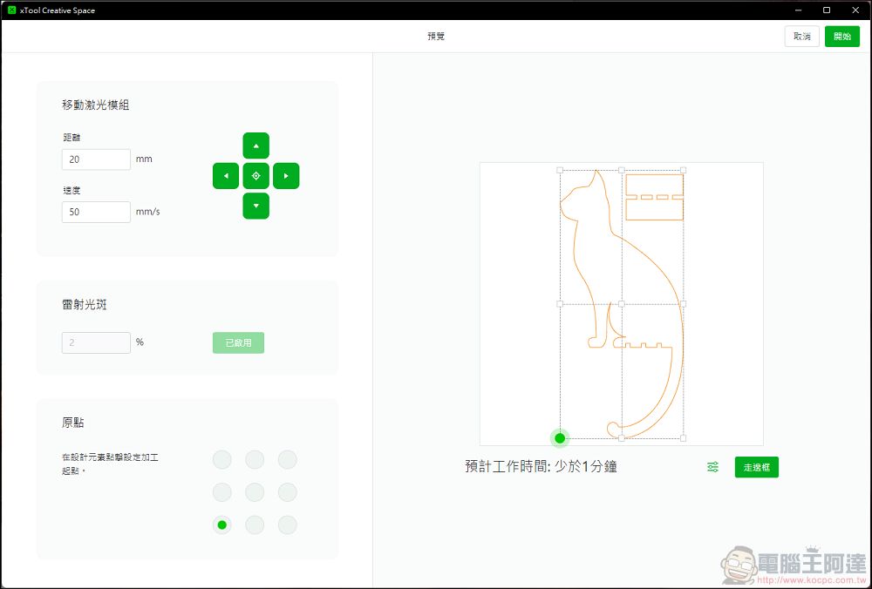Image resolution: width=872 pixels, height=589 pixels.
Task: Select top-right origin point
Action: (287, 460)
